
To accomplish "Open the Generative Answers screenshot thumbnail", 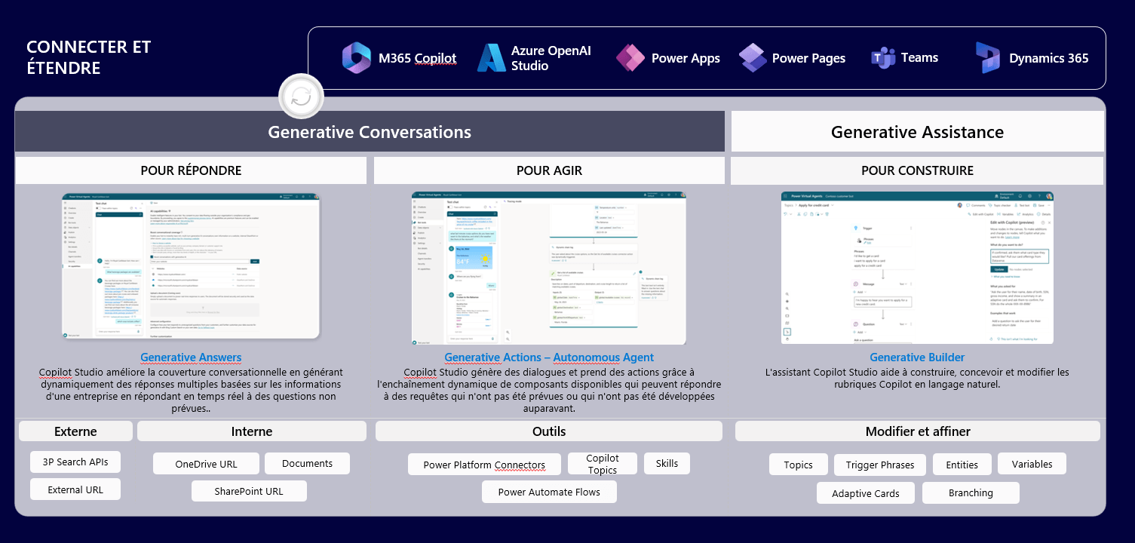I will coord(191,265).
